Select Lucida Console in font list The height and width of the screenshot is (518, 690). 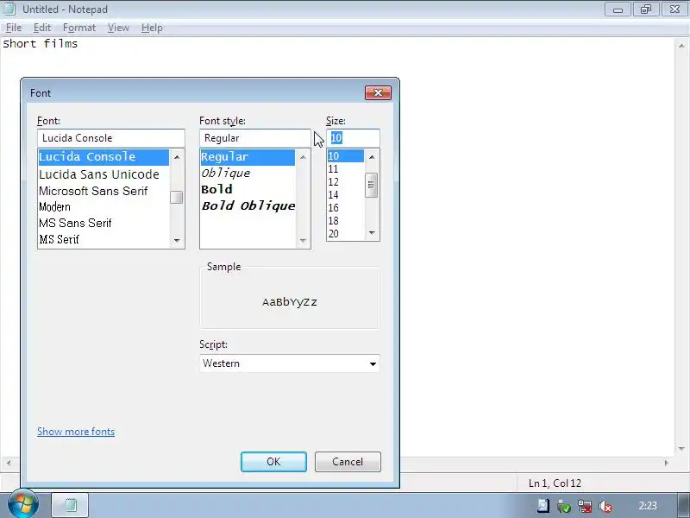103,157
